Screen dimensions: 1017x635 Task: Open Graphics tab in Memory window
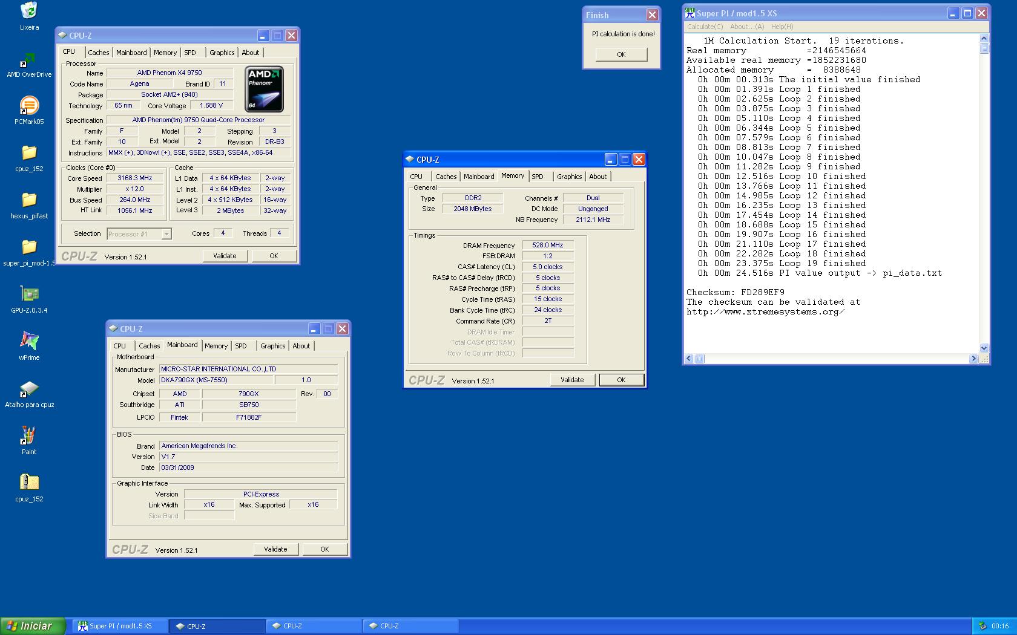570,177
